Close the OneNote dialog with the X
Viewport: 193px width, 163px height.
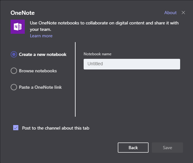[x=183, y=13]
